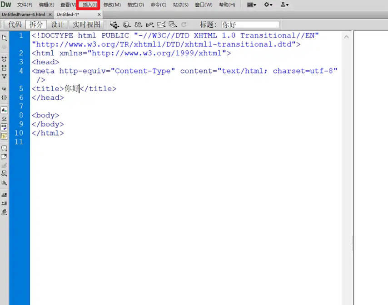Switch to 拆分 (Split) view

(x=36, y=24)
